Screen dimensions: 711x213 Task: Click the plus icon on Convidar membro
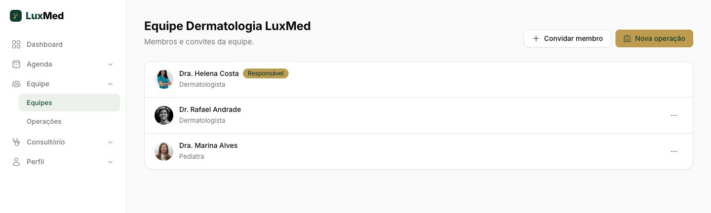pos(536,38)
